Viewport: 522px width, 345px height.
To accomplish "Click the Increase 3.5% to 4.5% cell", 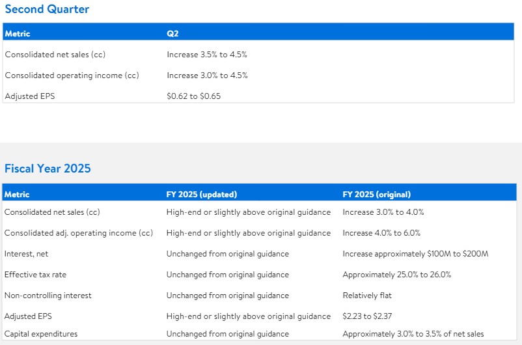I will pyautogui.click(x=206, y=55).
